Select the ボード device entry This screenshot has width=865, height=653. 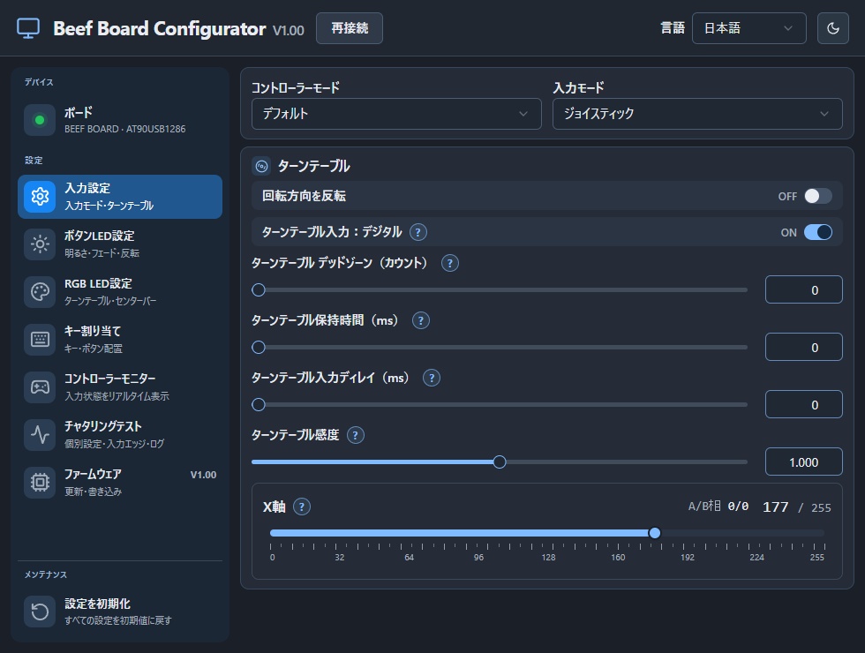click(x=120, y=120)
